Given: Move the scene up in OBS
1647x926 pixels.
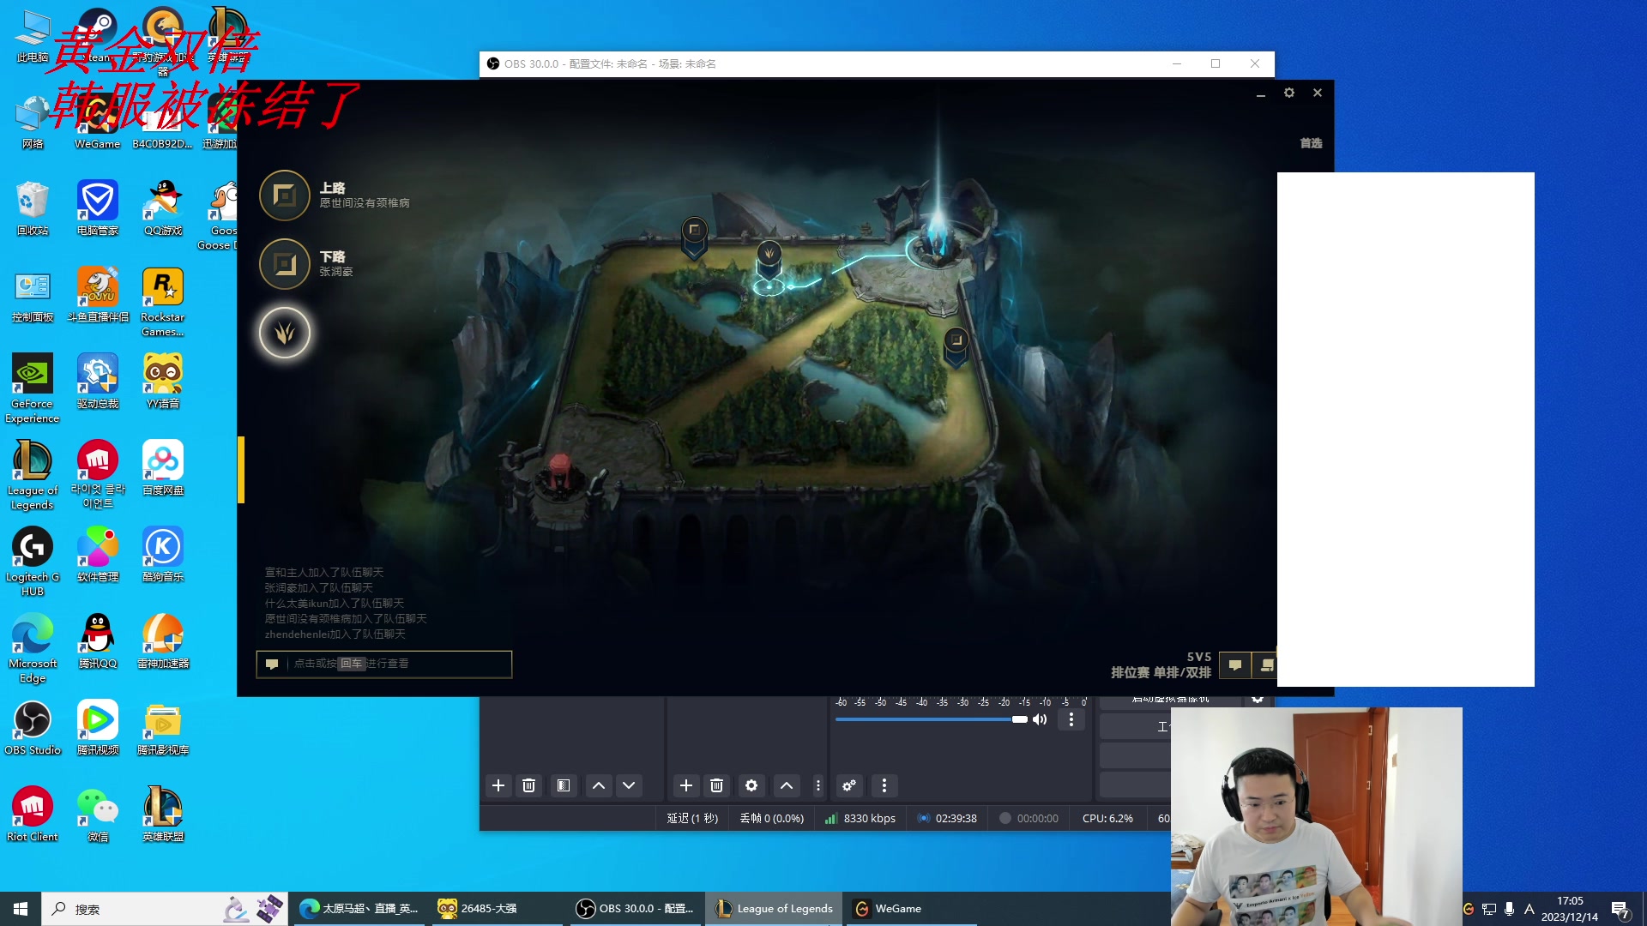Looking at the screenshot, I should point(599,785).
